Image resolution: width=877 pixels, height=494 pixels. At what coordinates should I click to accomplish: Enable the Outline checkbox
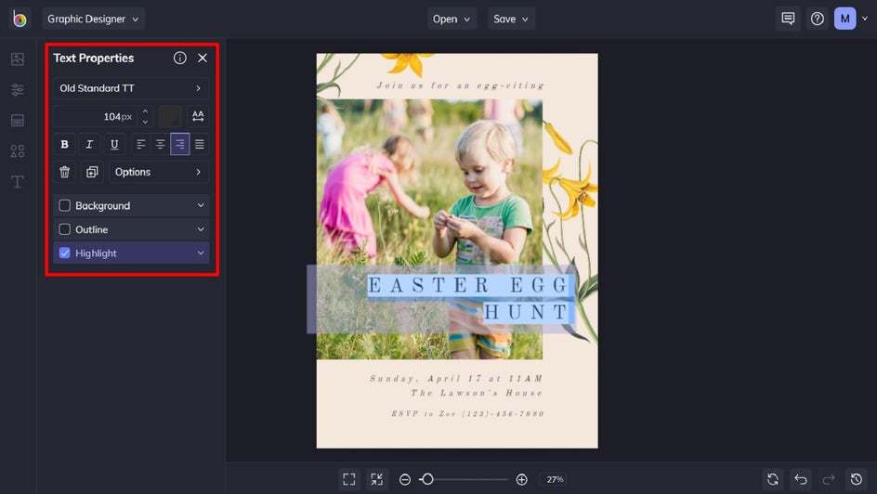pos(65,229)
